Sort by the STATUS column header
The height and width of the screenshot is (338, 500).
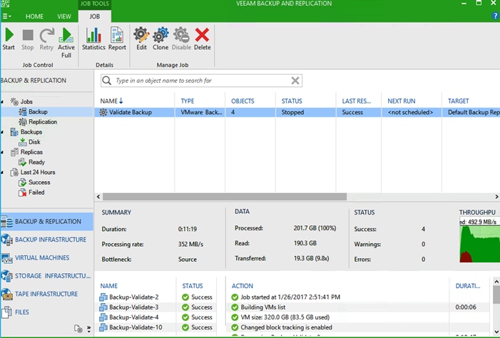pyautogui.click(x=292, y=101)
